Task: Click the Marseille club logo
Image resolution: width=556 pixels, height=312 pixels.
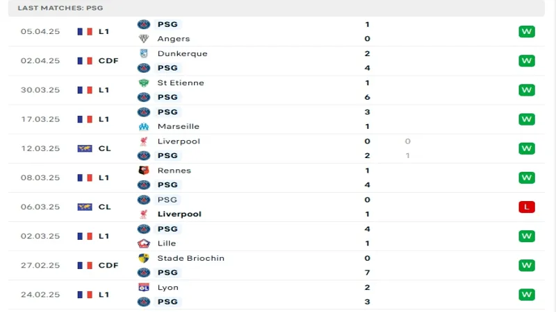Action: coord(144,126)
